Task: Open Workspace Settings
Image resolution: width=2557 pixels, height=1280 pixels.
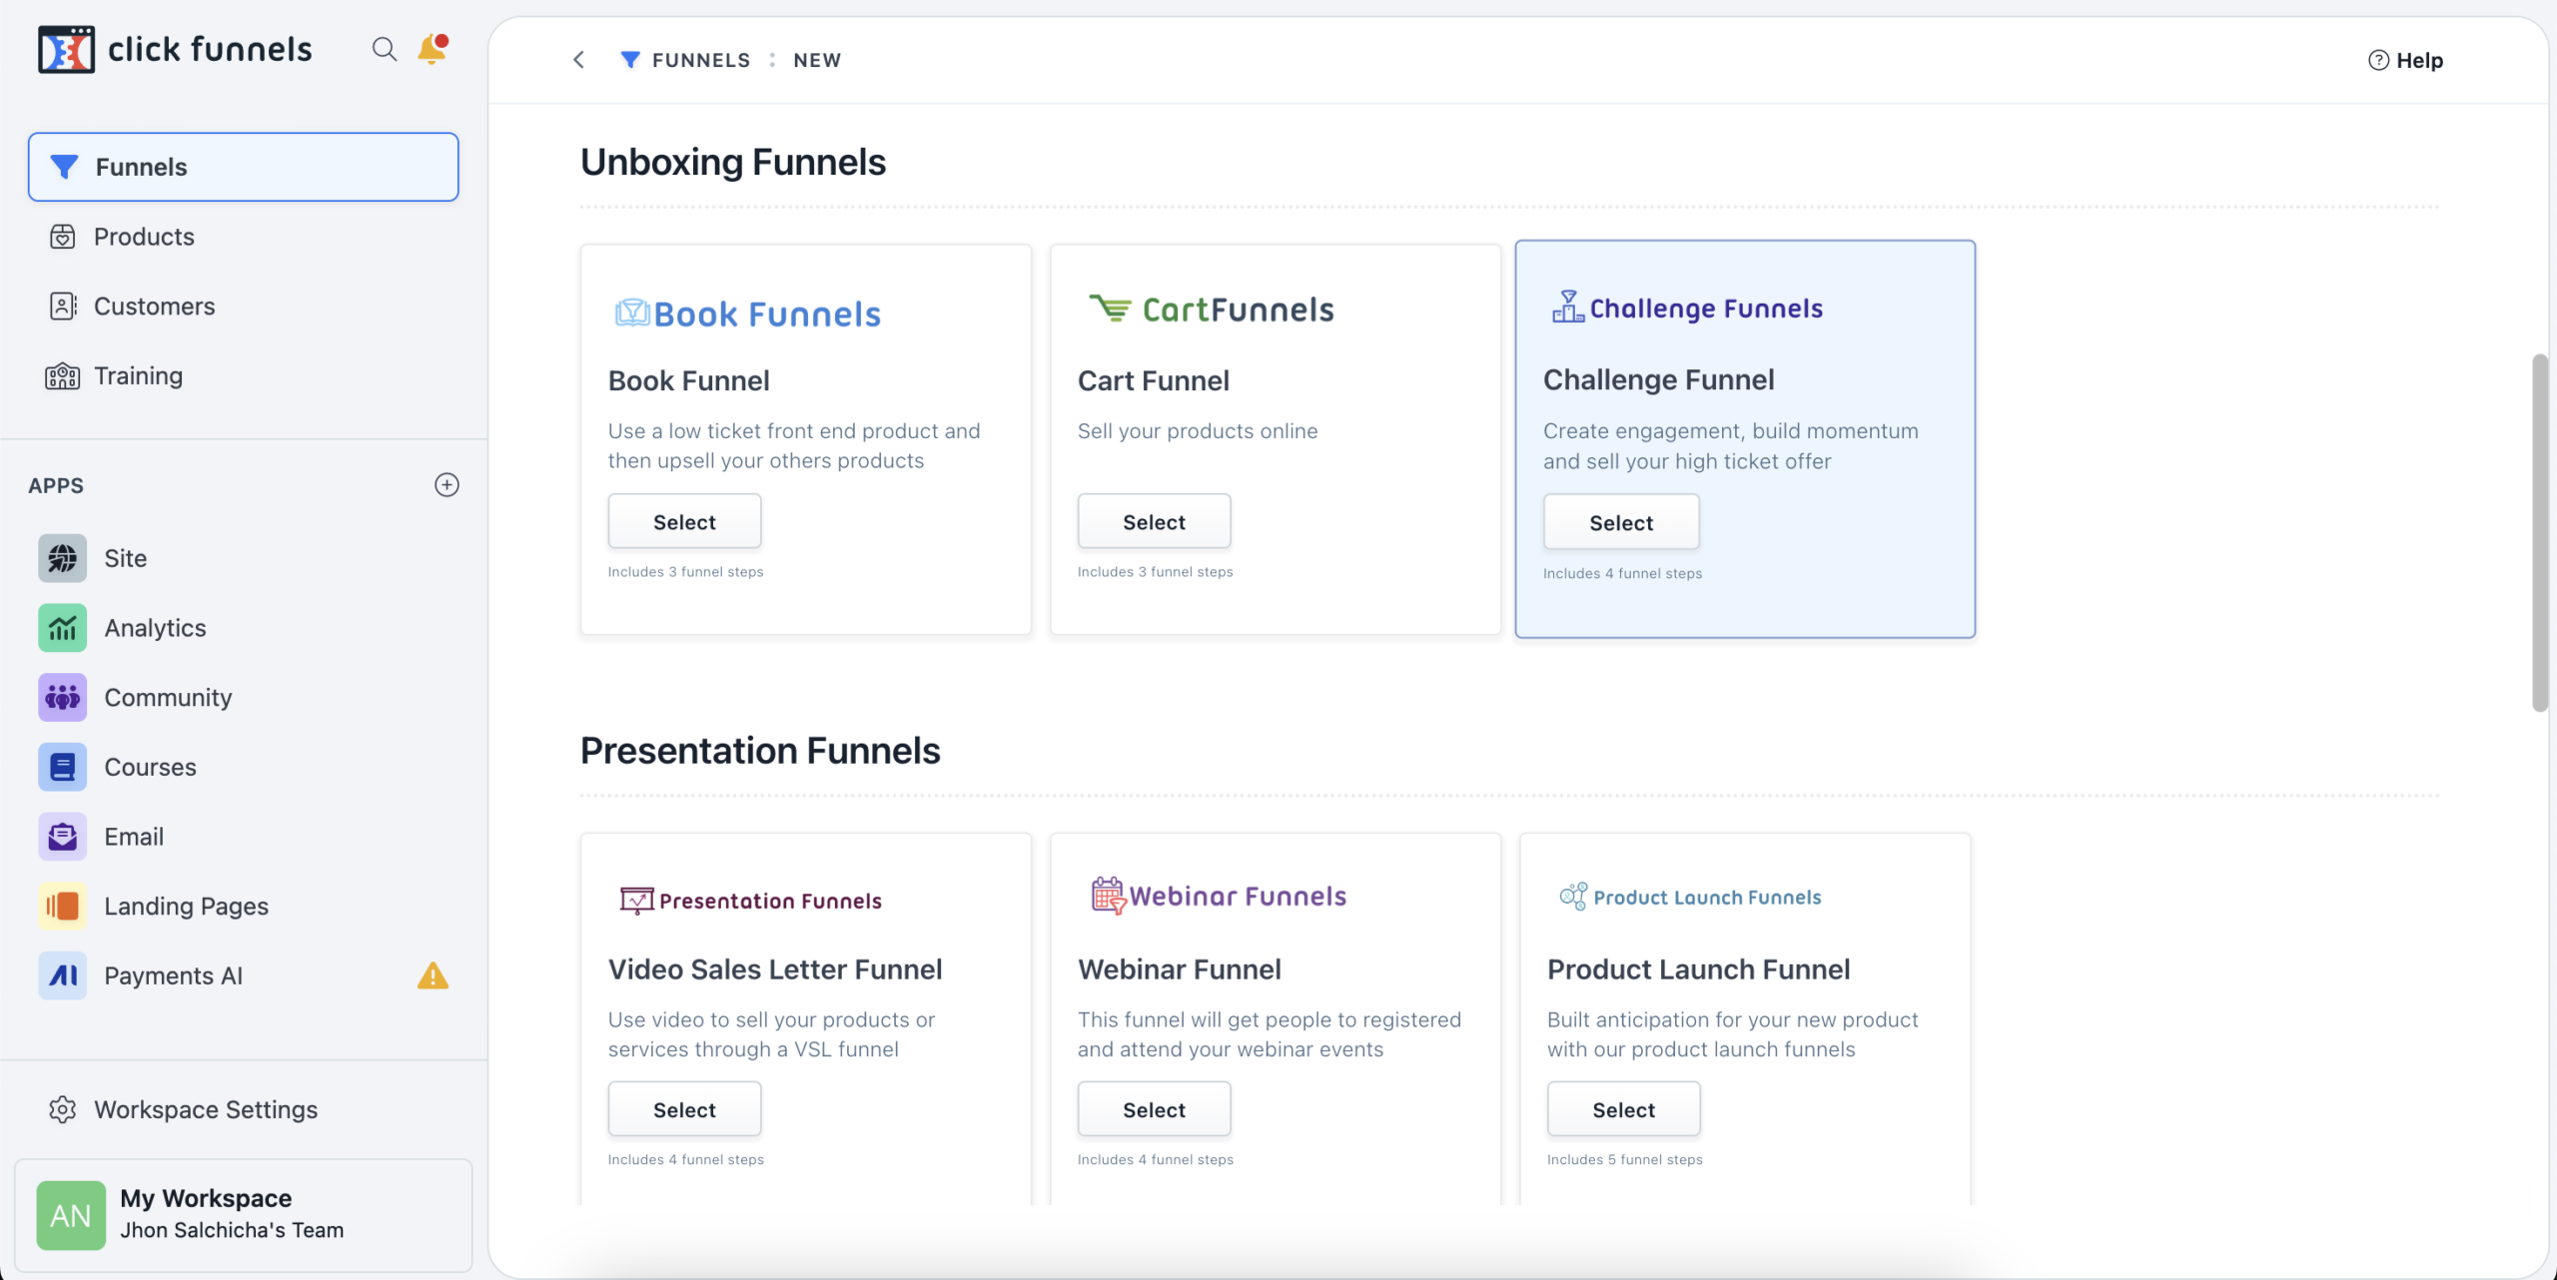Action: click(x=243, y=1110)
